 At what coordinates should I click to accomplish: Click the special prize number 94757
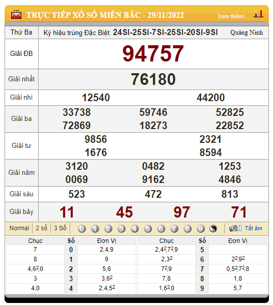tap(153, 54)
